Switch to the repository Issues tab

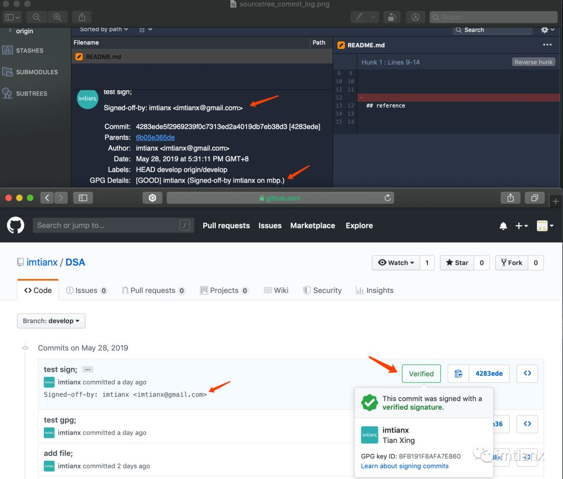pyautogui.click(x=87, y=290)
